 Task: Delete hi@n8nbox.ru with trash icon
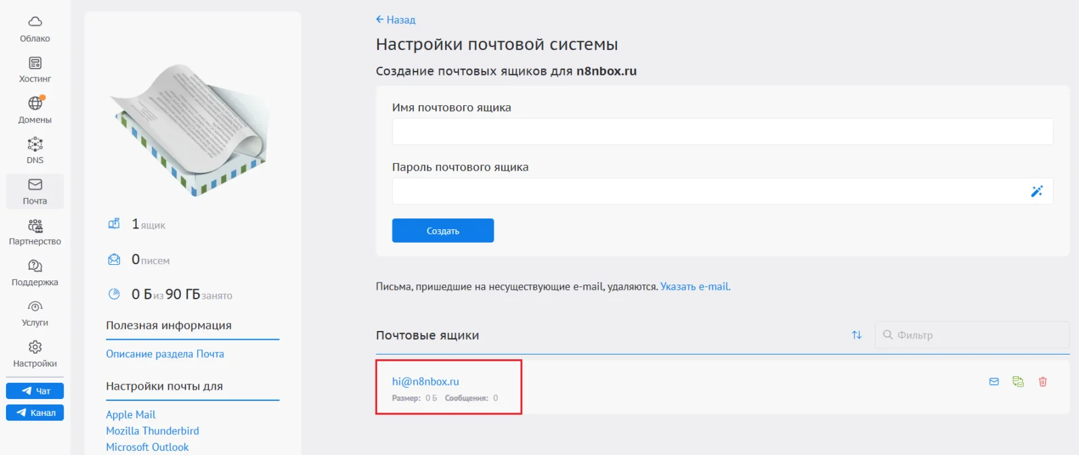click(x=1043, y=382)
